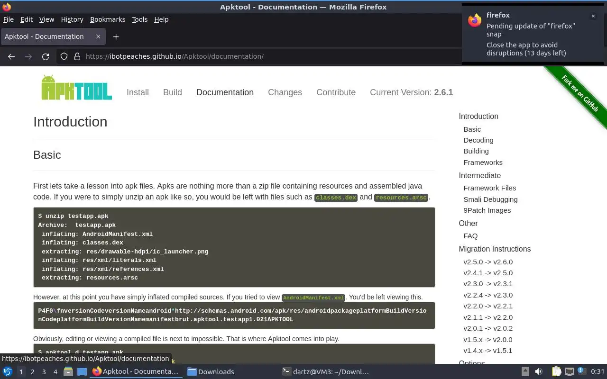Open Smali Debugging sidebar link

pyautogui.click(x=490, y=199)
